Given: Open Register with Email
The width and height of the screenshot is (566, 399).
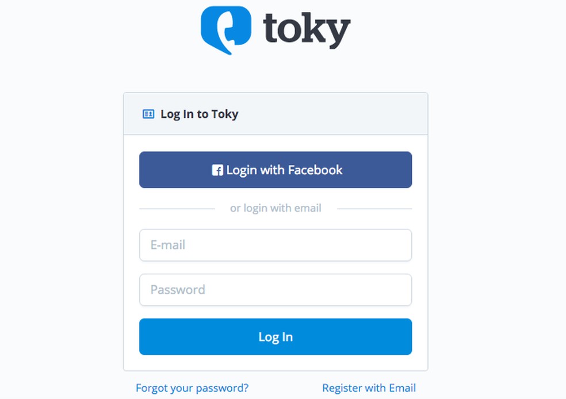Looking at the screenshot, I should click(369, 388).
